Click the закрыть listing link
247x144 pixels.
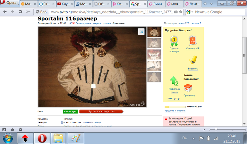click(97, 23)
